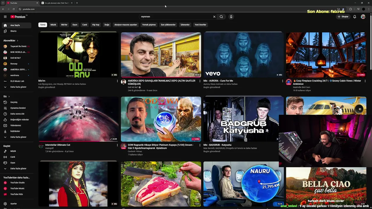Click the browser address bar

click(x=174, y=9)
